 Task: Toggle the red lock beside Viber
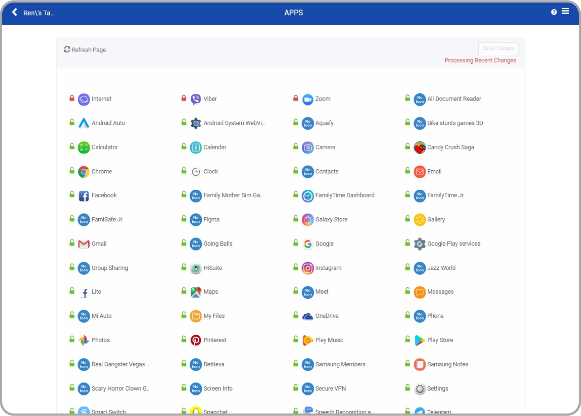(183, 97)
